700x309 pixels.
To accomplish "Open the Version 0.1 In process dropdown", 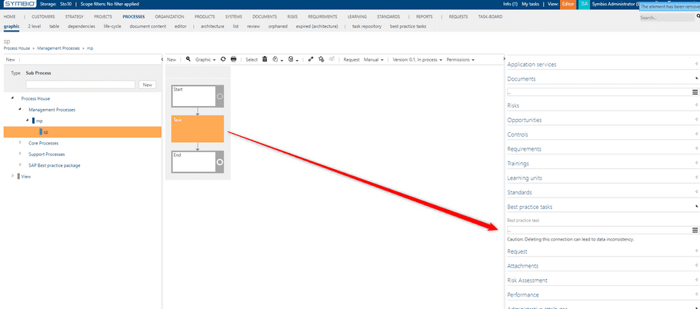I will (x=418, y=60).
